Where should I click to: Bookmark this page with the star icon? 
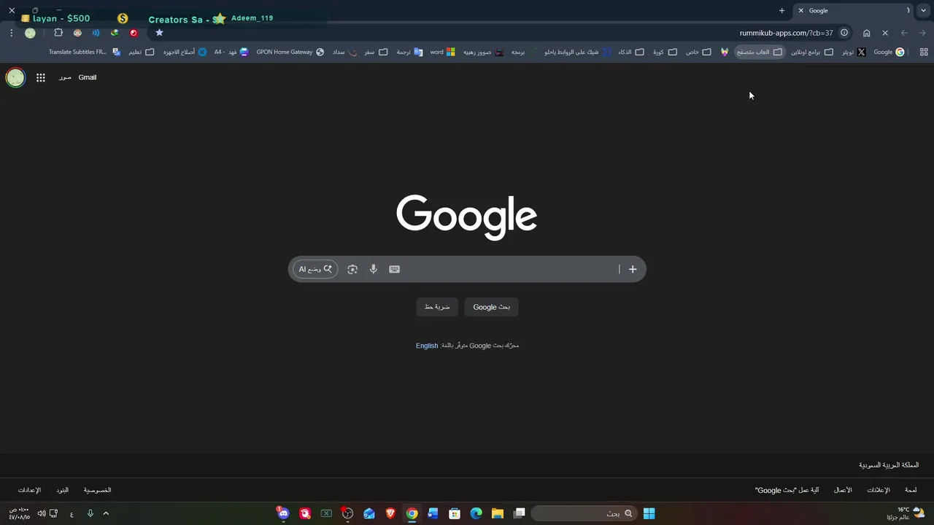click(x=159, y=33)
